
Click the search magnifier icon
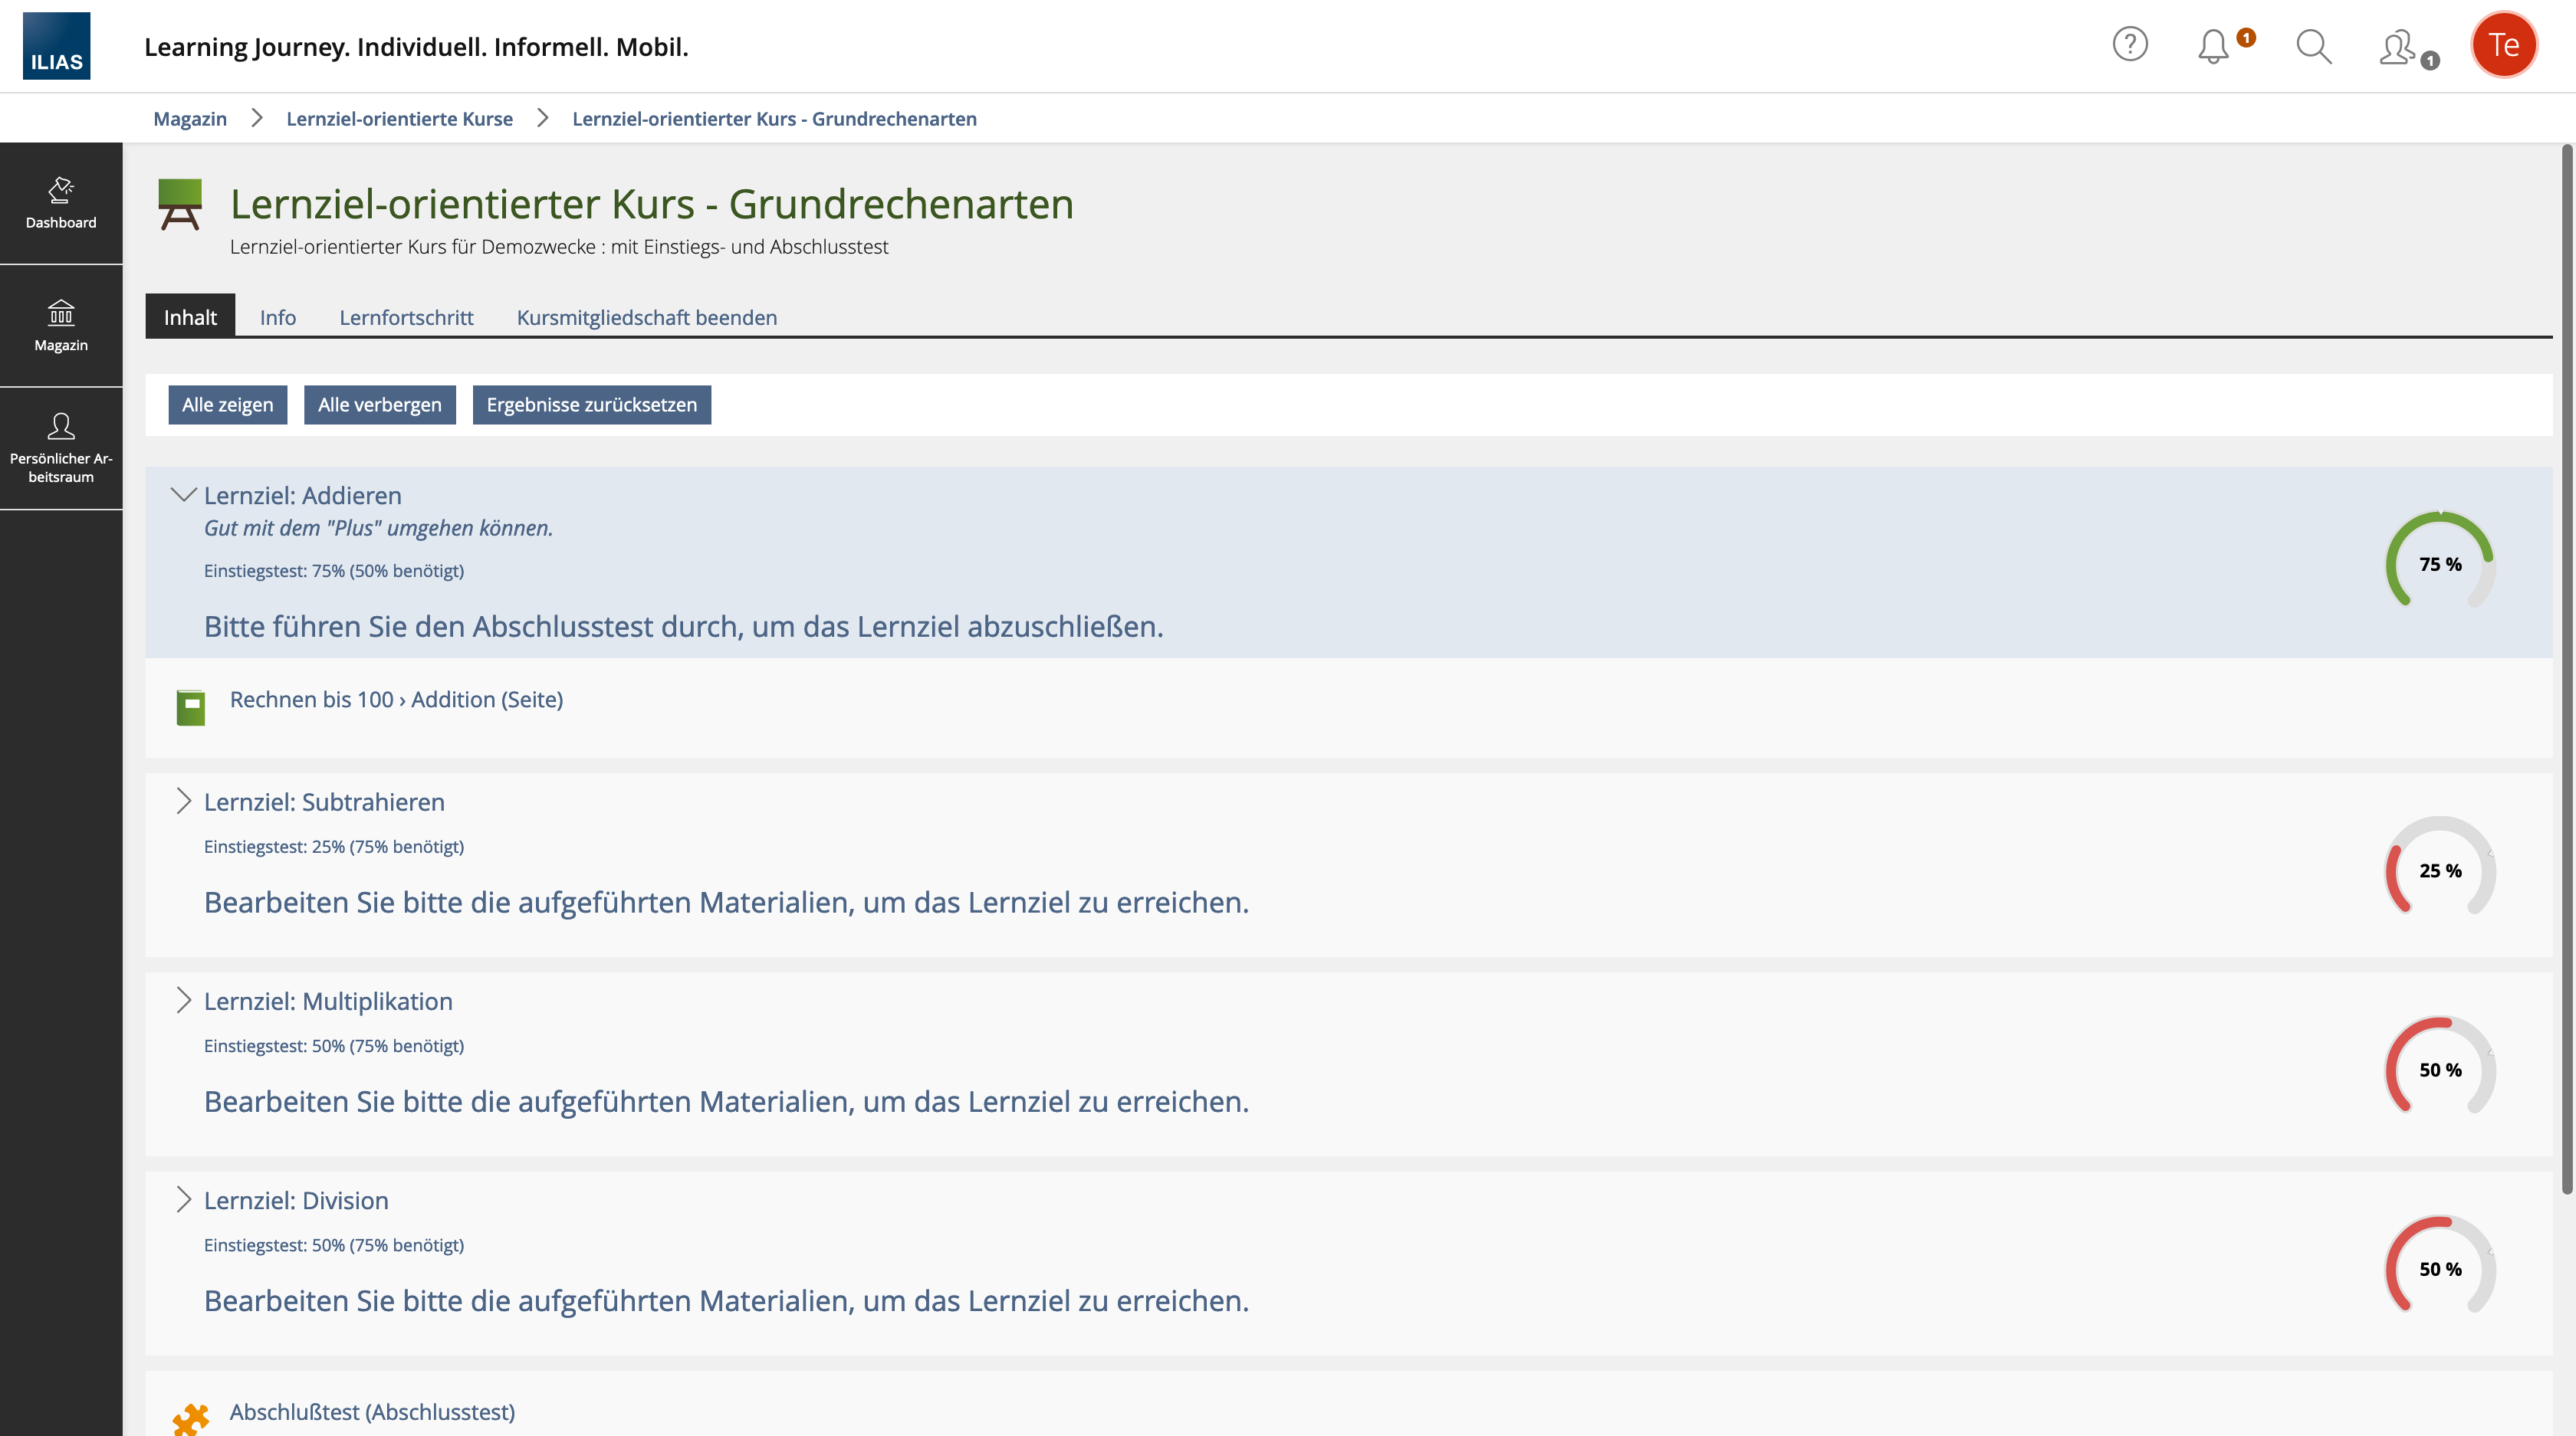pyautogui.click(x=2313, y=46)
